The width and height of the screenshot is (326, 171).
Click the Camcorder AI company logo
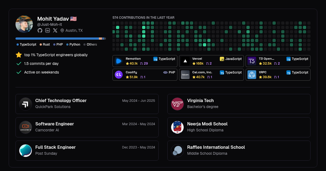26,127
